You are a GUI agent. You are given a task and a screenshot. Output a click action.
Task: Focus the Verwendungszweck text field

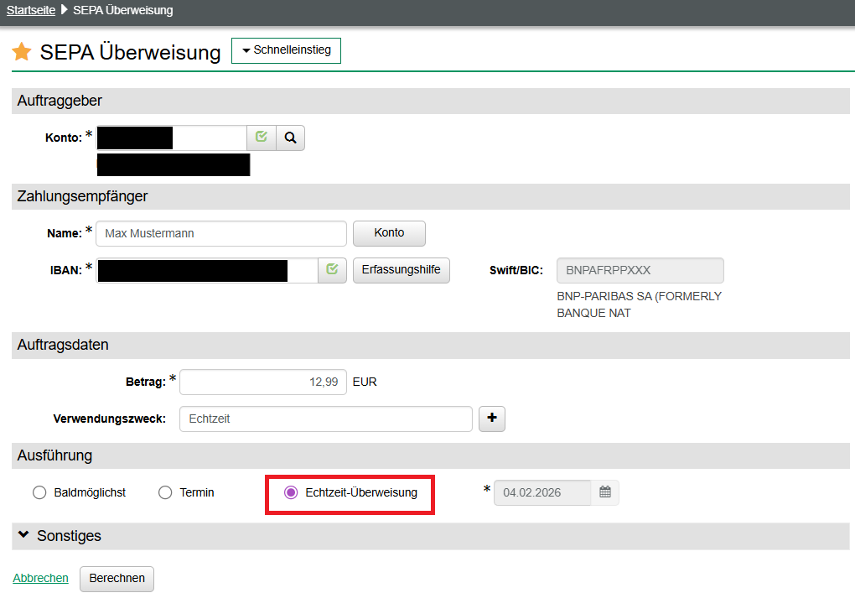tap(325, 419)
